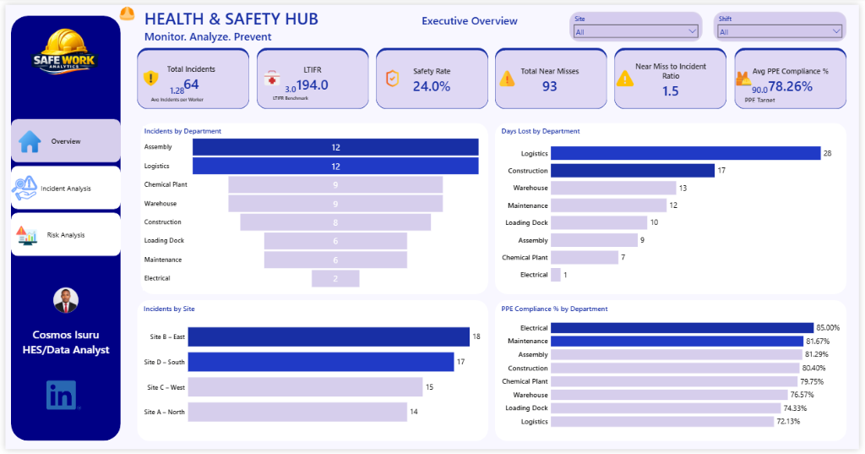Click the Incident Analysis magnifier icon
Viewport: 865px width, 454px height.
[x=24, y=189]
